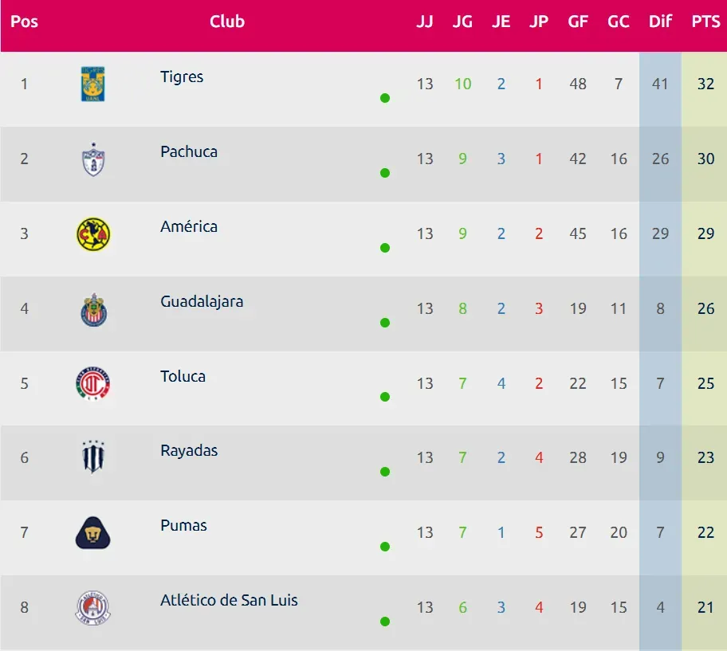This screenshot has width=727, height=651.
Task: Open the Atlético de San Luis link
Action: point(229,601)
